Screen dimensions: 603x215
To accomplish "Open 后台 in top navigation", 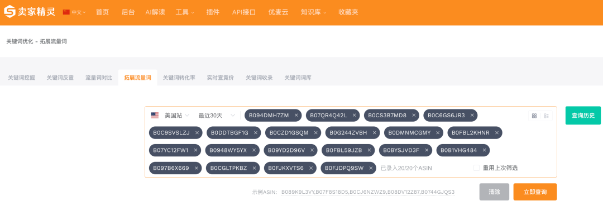I will coord(128,12).
